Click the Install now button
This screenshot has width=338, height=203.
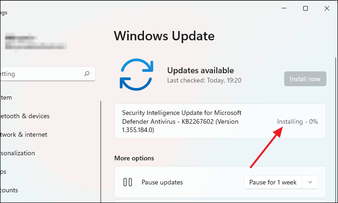(305, 79)
